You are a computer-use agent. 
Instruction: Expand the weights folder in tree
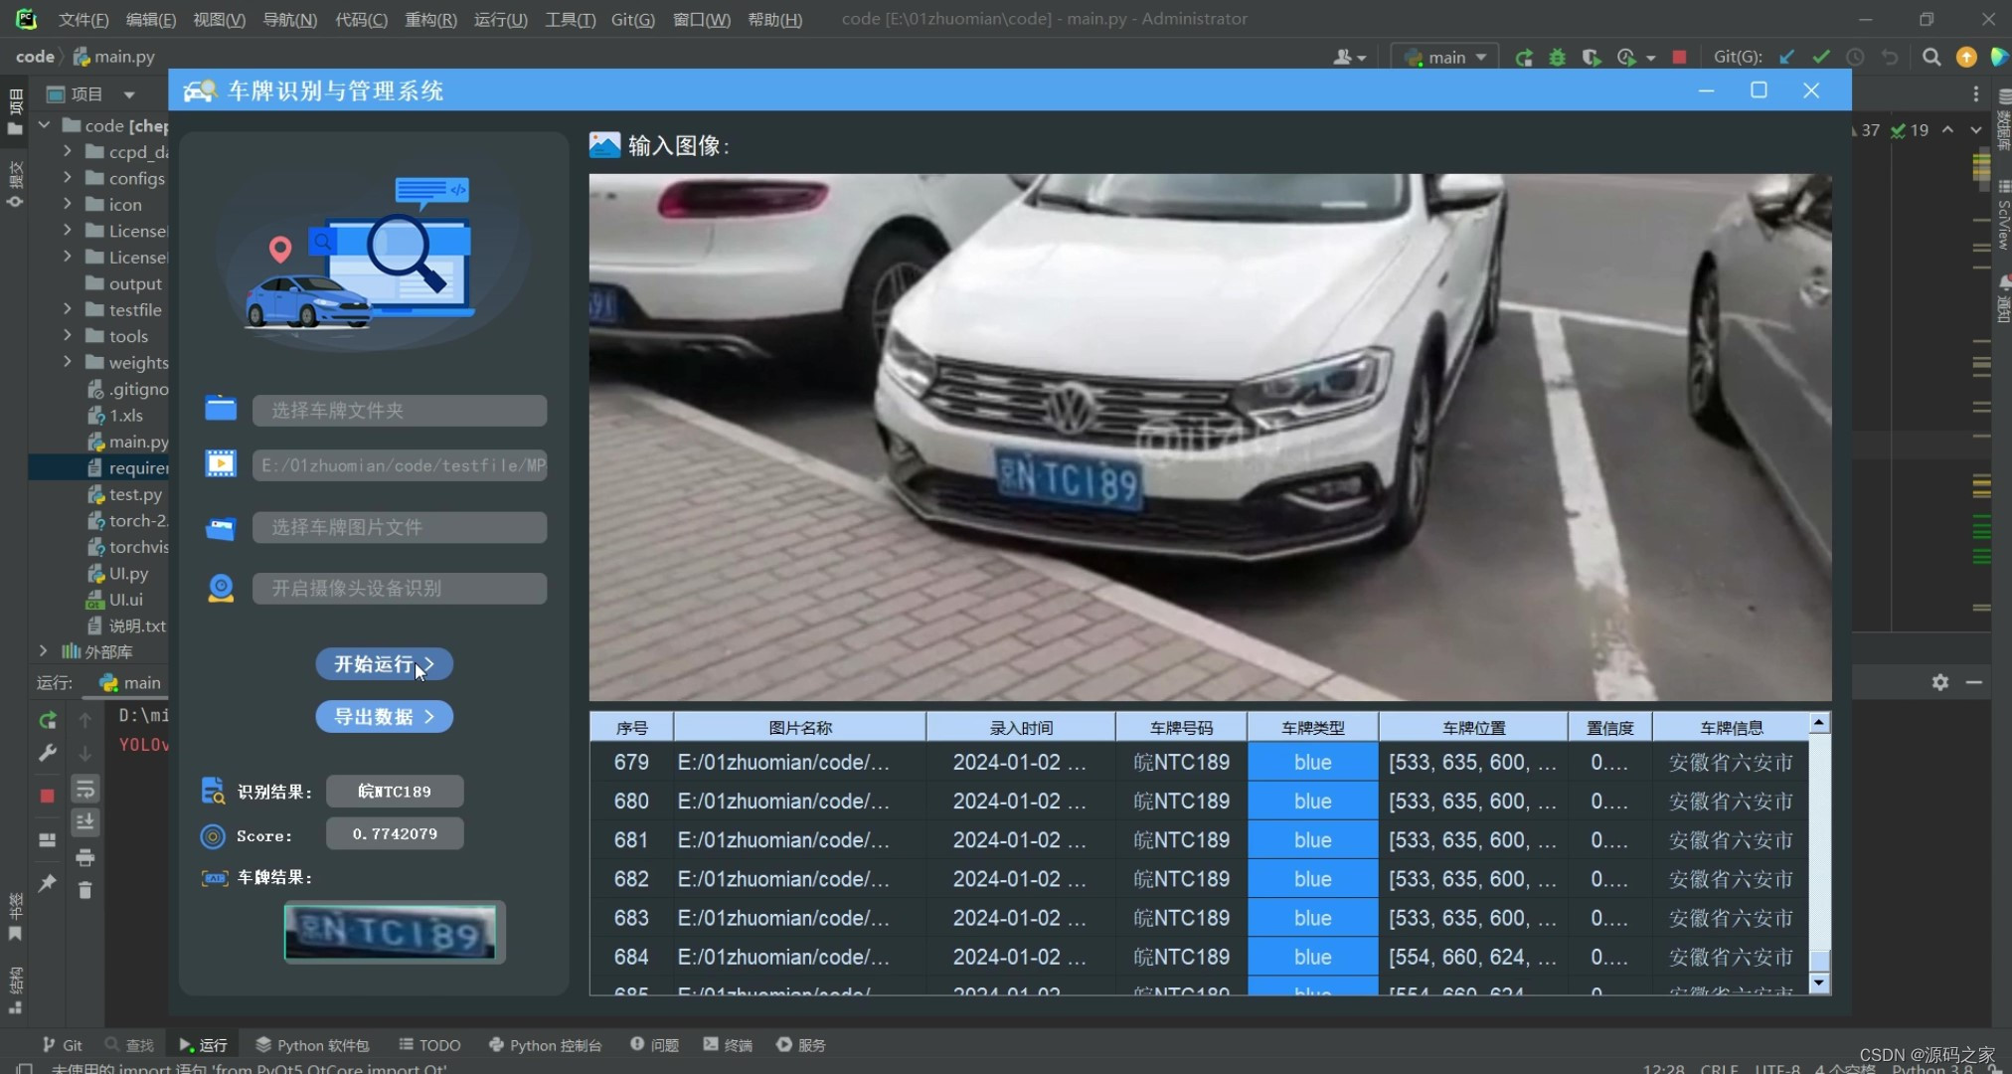(x=67, y=362)
